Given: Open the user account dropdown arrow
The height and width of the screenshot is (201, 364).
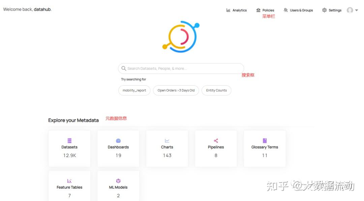Looking at the screenshot, I should [x=357, y=10].
